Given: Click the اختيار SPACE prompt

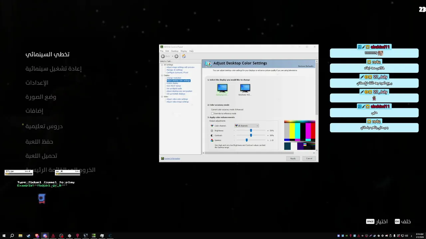Looking at the screenshot, I should (x=377, y=221).
